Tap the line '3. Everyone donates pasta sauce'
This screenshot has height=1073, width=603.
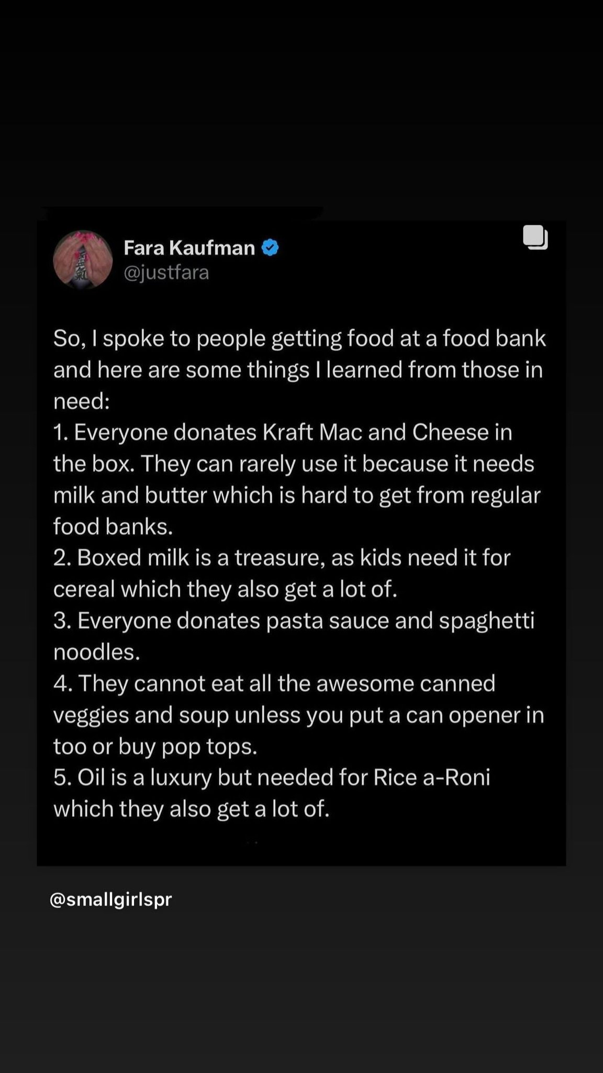coord(294,620)
